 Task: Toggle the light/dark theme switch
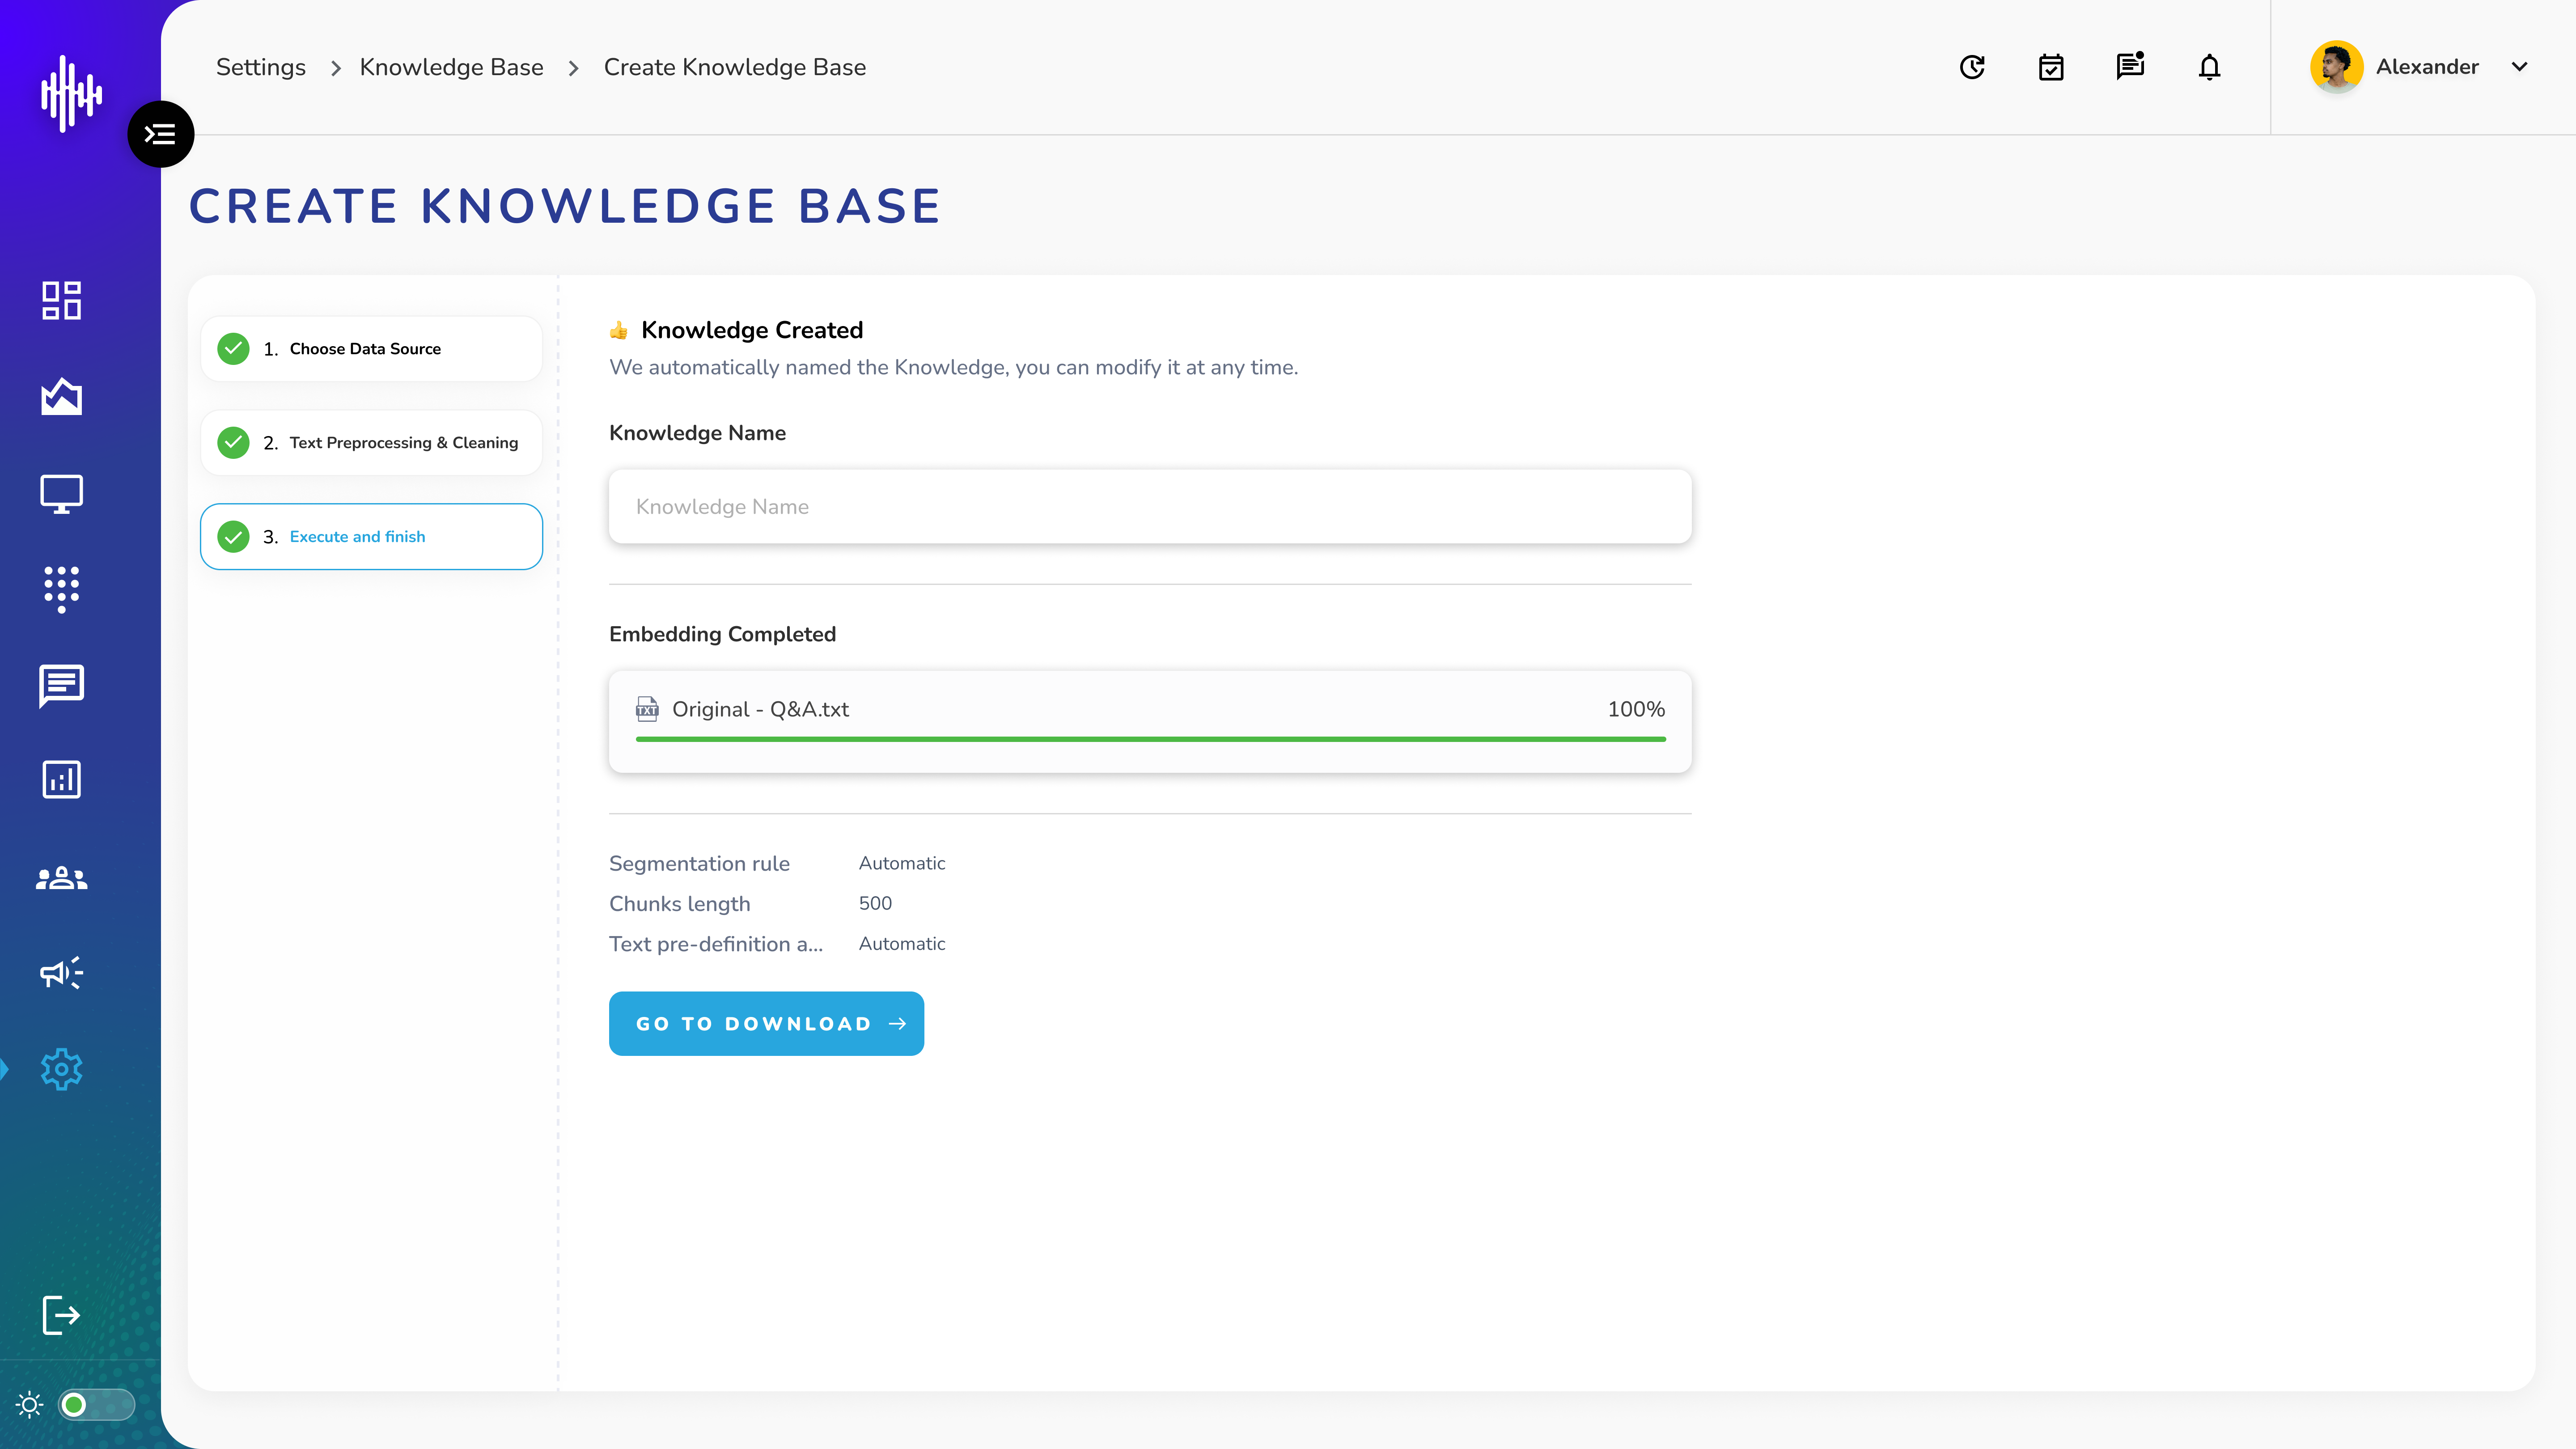[x=96, y=1405]
